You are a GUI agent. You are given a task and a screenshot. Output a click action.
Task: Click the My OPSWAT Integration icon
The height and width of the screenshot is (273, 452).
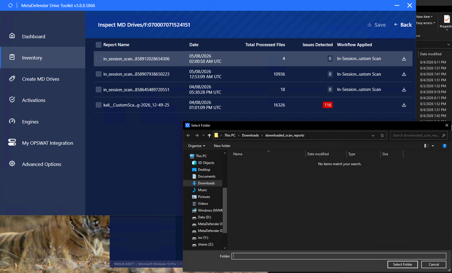[x=12, y=142]
